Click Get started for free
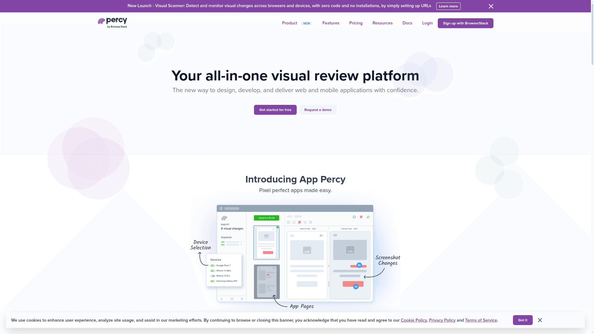594x334 pixels. pos(275,110)
